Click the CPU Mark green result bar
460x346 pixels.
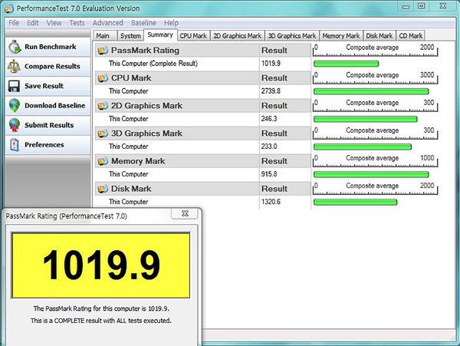pos(371,91)
